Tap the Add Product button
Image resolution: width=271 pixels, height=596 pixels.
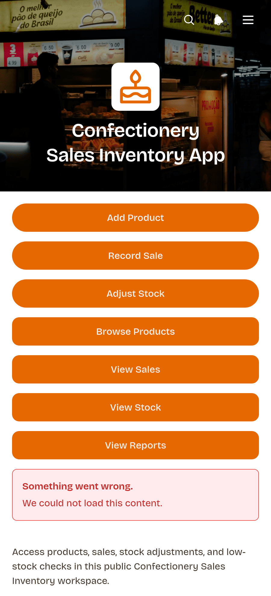pos(135,218)
